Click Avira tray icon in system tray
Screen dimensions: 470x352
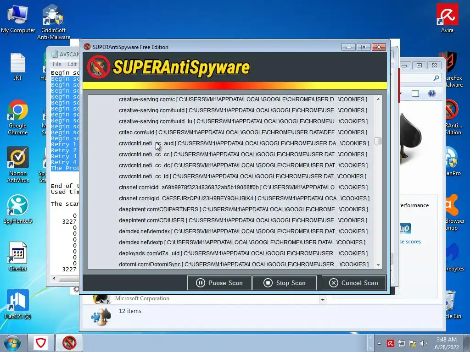(x=390, y=343)
